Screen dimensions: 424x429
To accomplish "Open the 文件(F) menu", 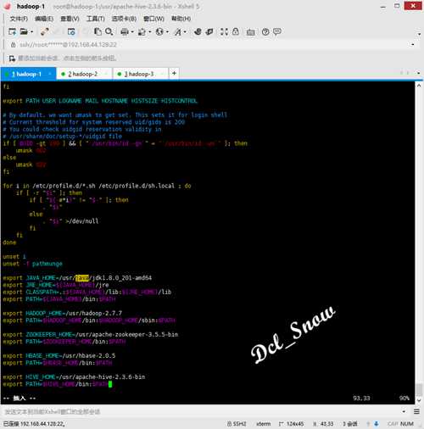I will pyautogui.click(x=19, y=19).
